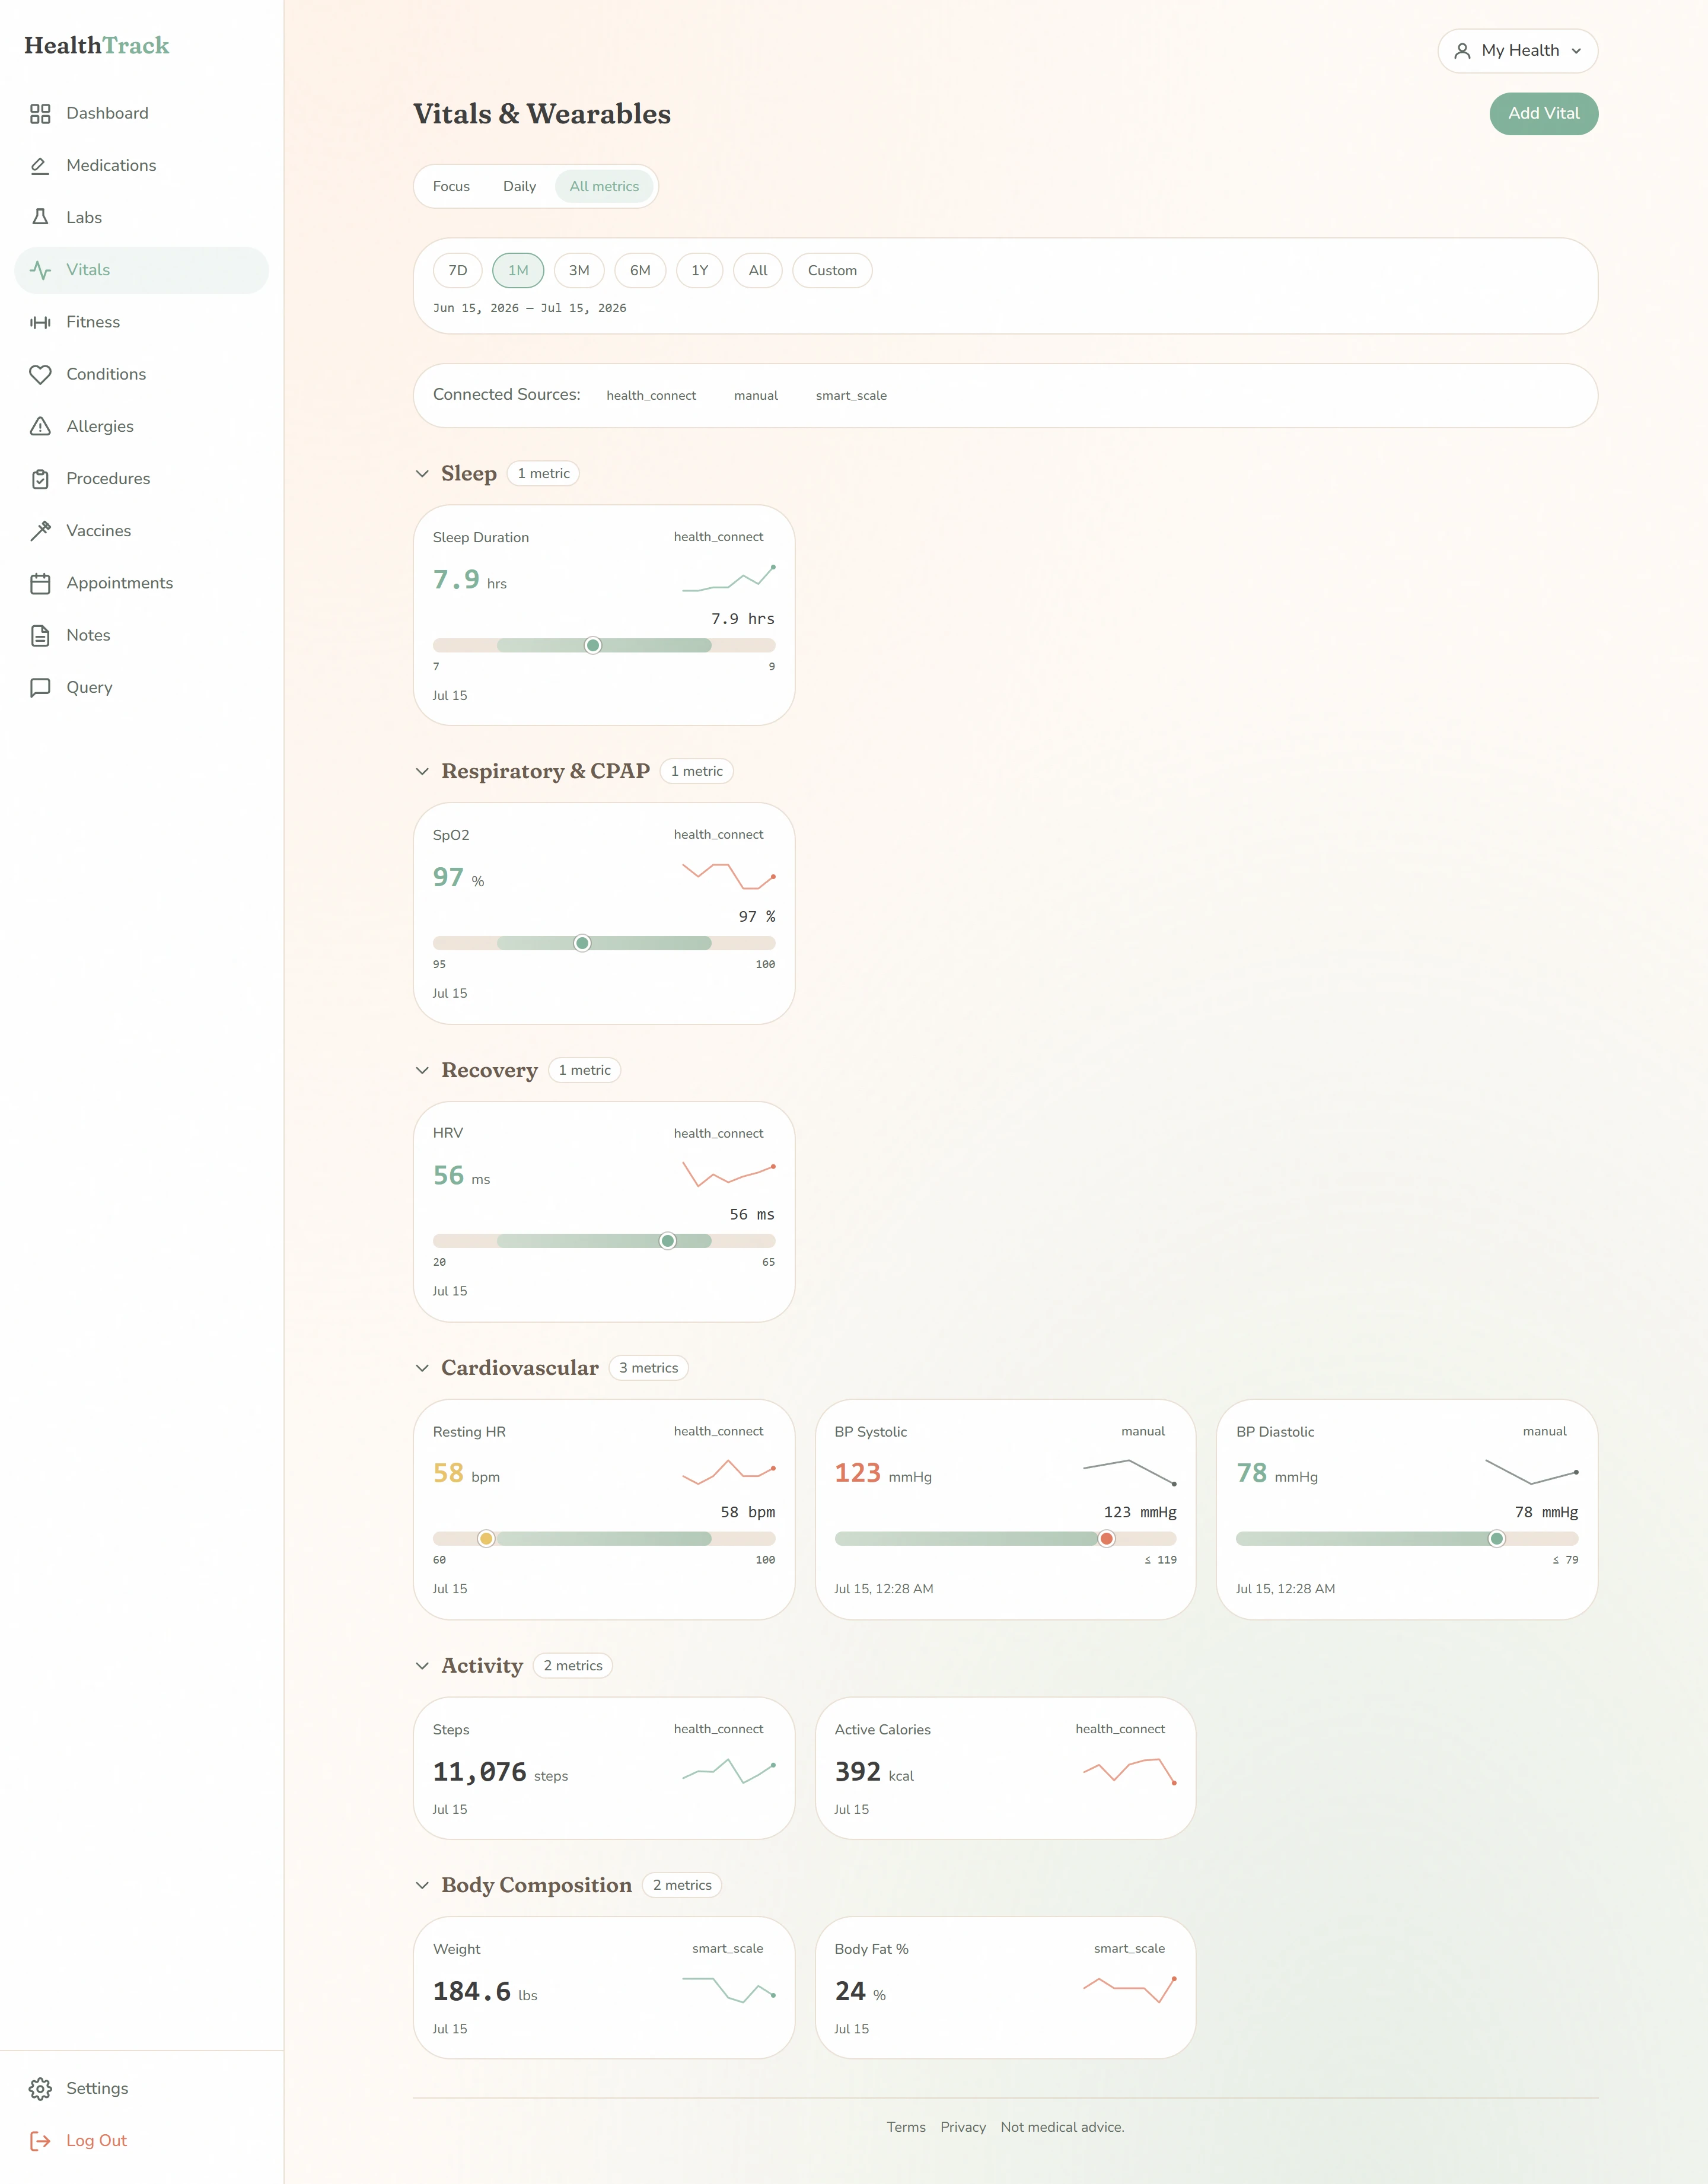Click the HealthTrack logo
The image size is (1708, 2184).
(97, 46)
